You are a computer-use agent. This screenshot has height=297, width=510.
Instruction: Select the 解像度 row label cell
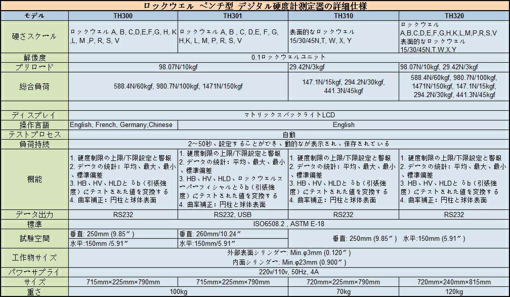tap(34, 57)
